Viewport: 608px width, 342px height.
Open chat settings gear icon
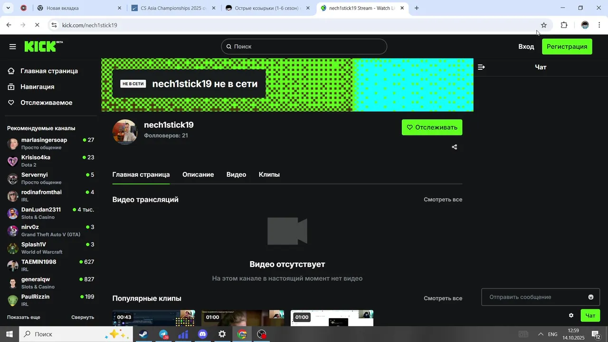click(x=571, y=315)
